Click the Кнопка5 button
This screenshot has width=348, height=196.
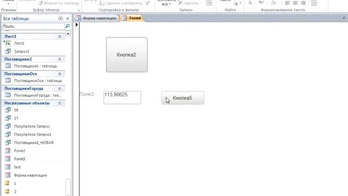click(x=183, y=98)
